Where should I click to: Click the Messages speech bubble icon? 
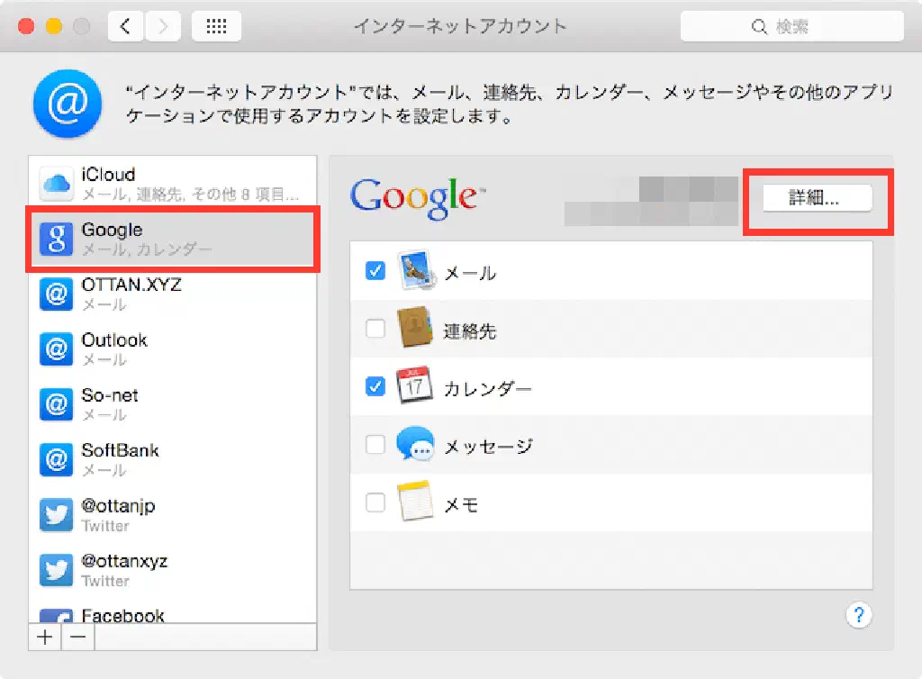416,445
